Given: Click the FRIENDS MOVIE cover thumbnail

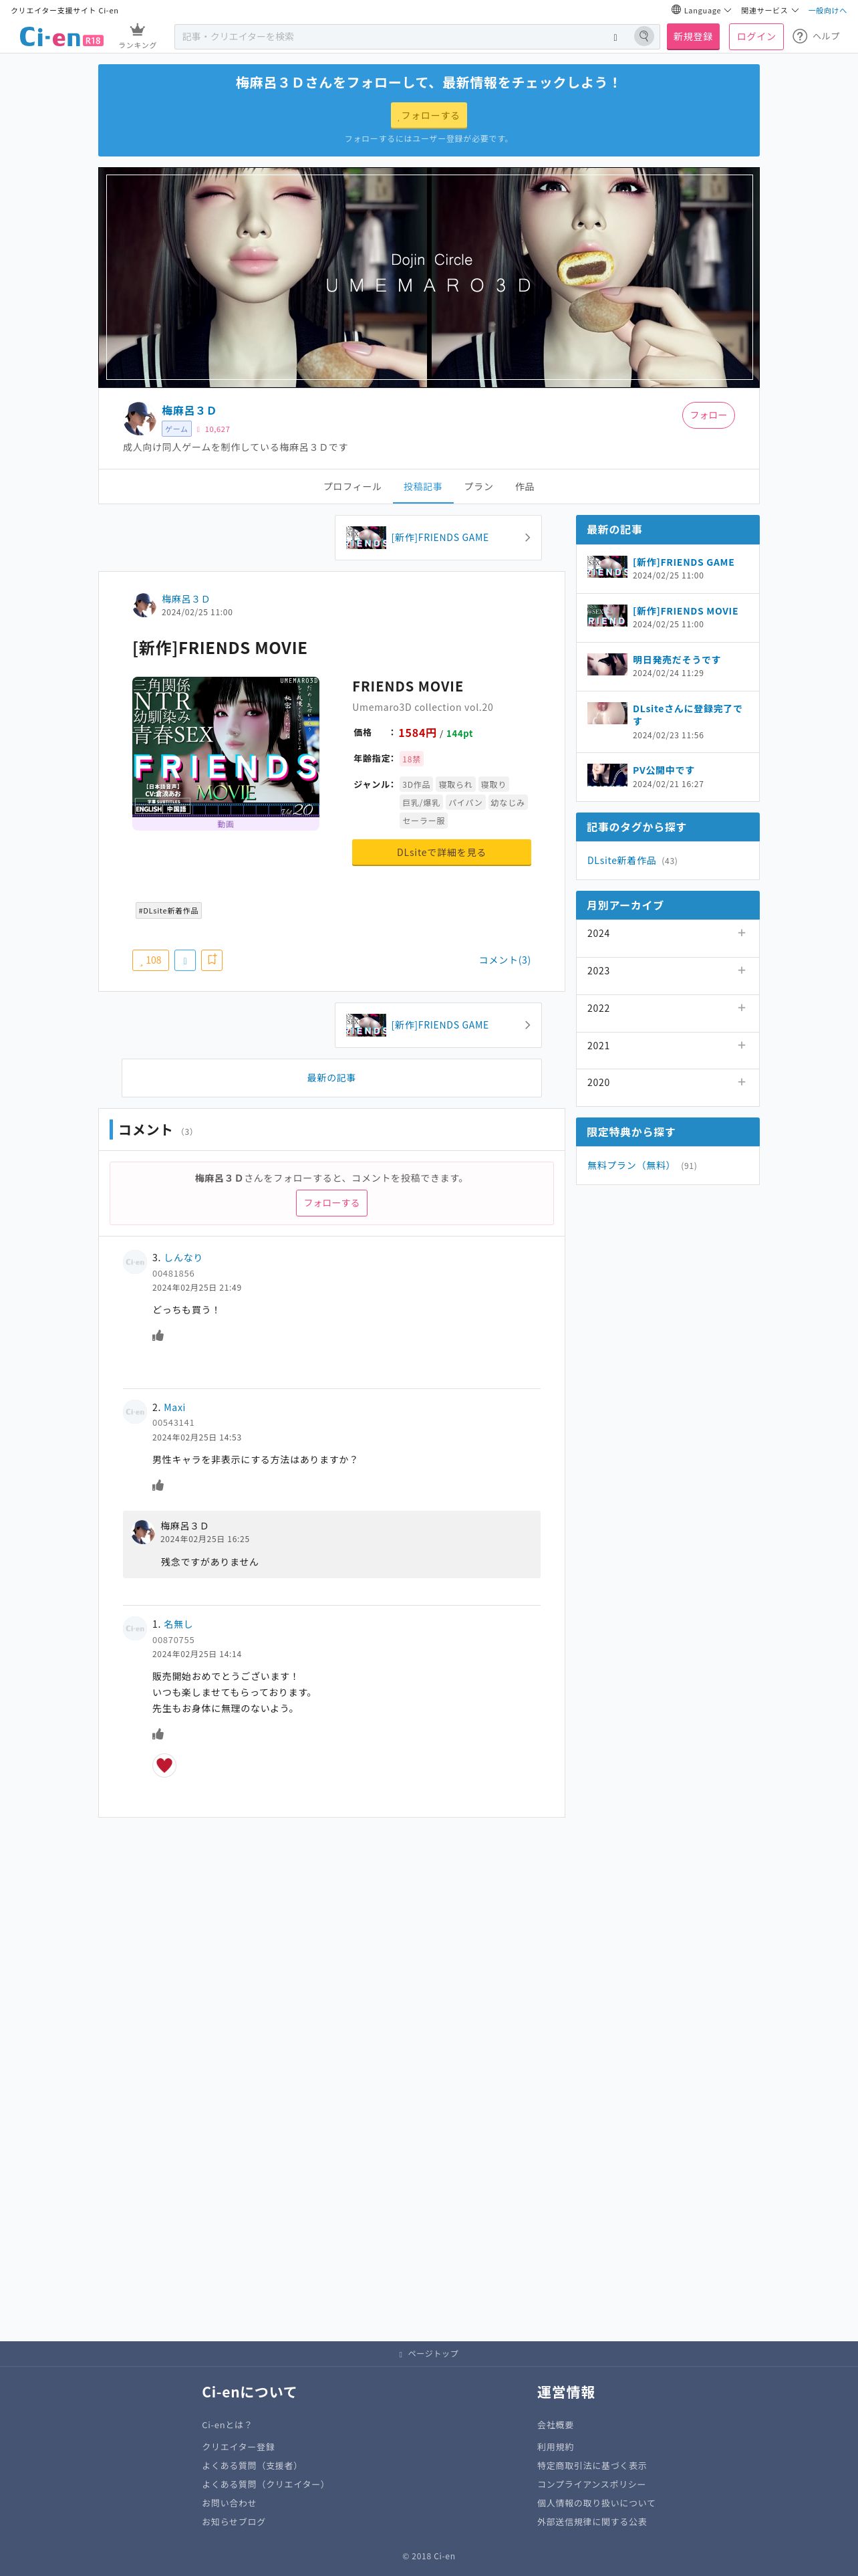Looking at the screenshot, I should coord(226,747).
